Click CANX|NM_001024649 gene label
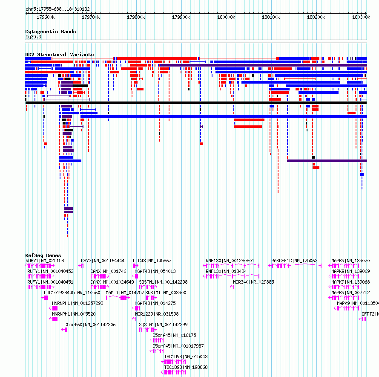The image size is (379, 377). click(x=112, y=282)
